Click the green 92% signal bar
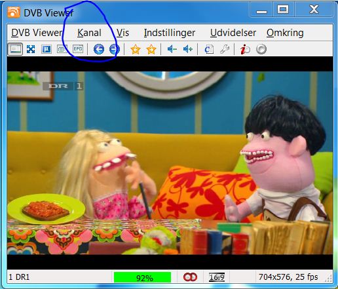 142,277
